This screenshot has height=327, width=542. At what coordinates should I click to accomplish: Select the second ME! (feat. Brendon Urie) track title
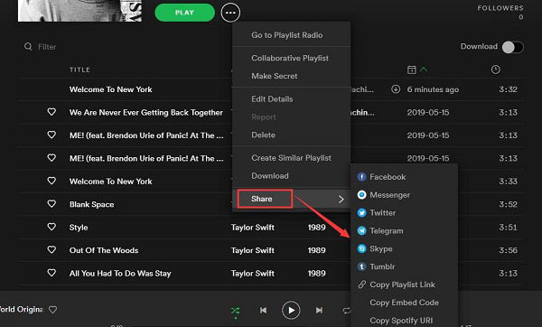[x=146, y=158]
